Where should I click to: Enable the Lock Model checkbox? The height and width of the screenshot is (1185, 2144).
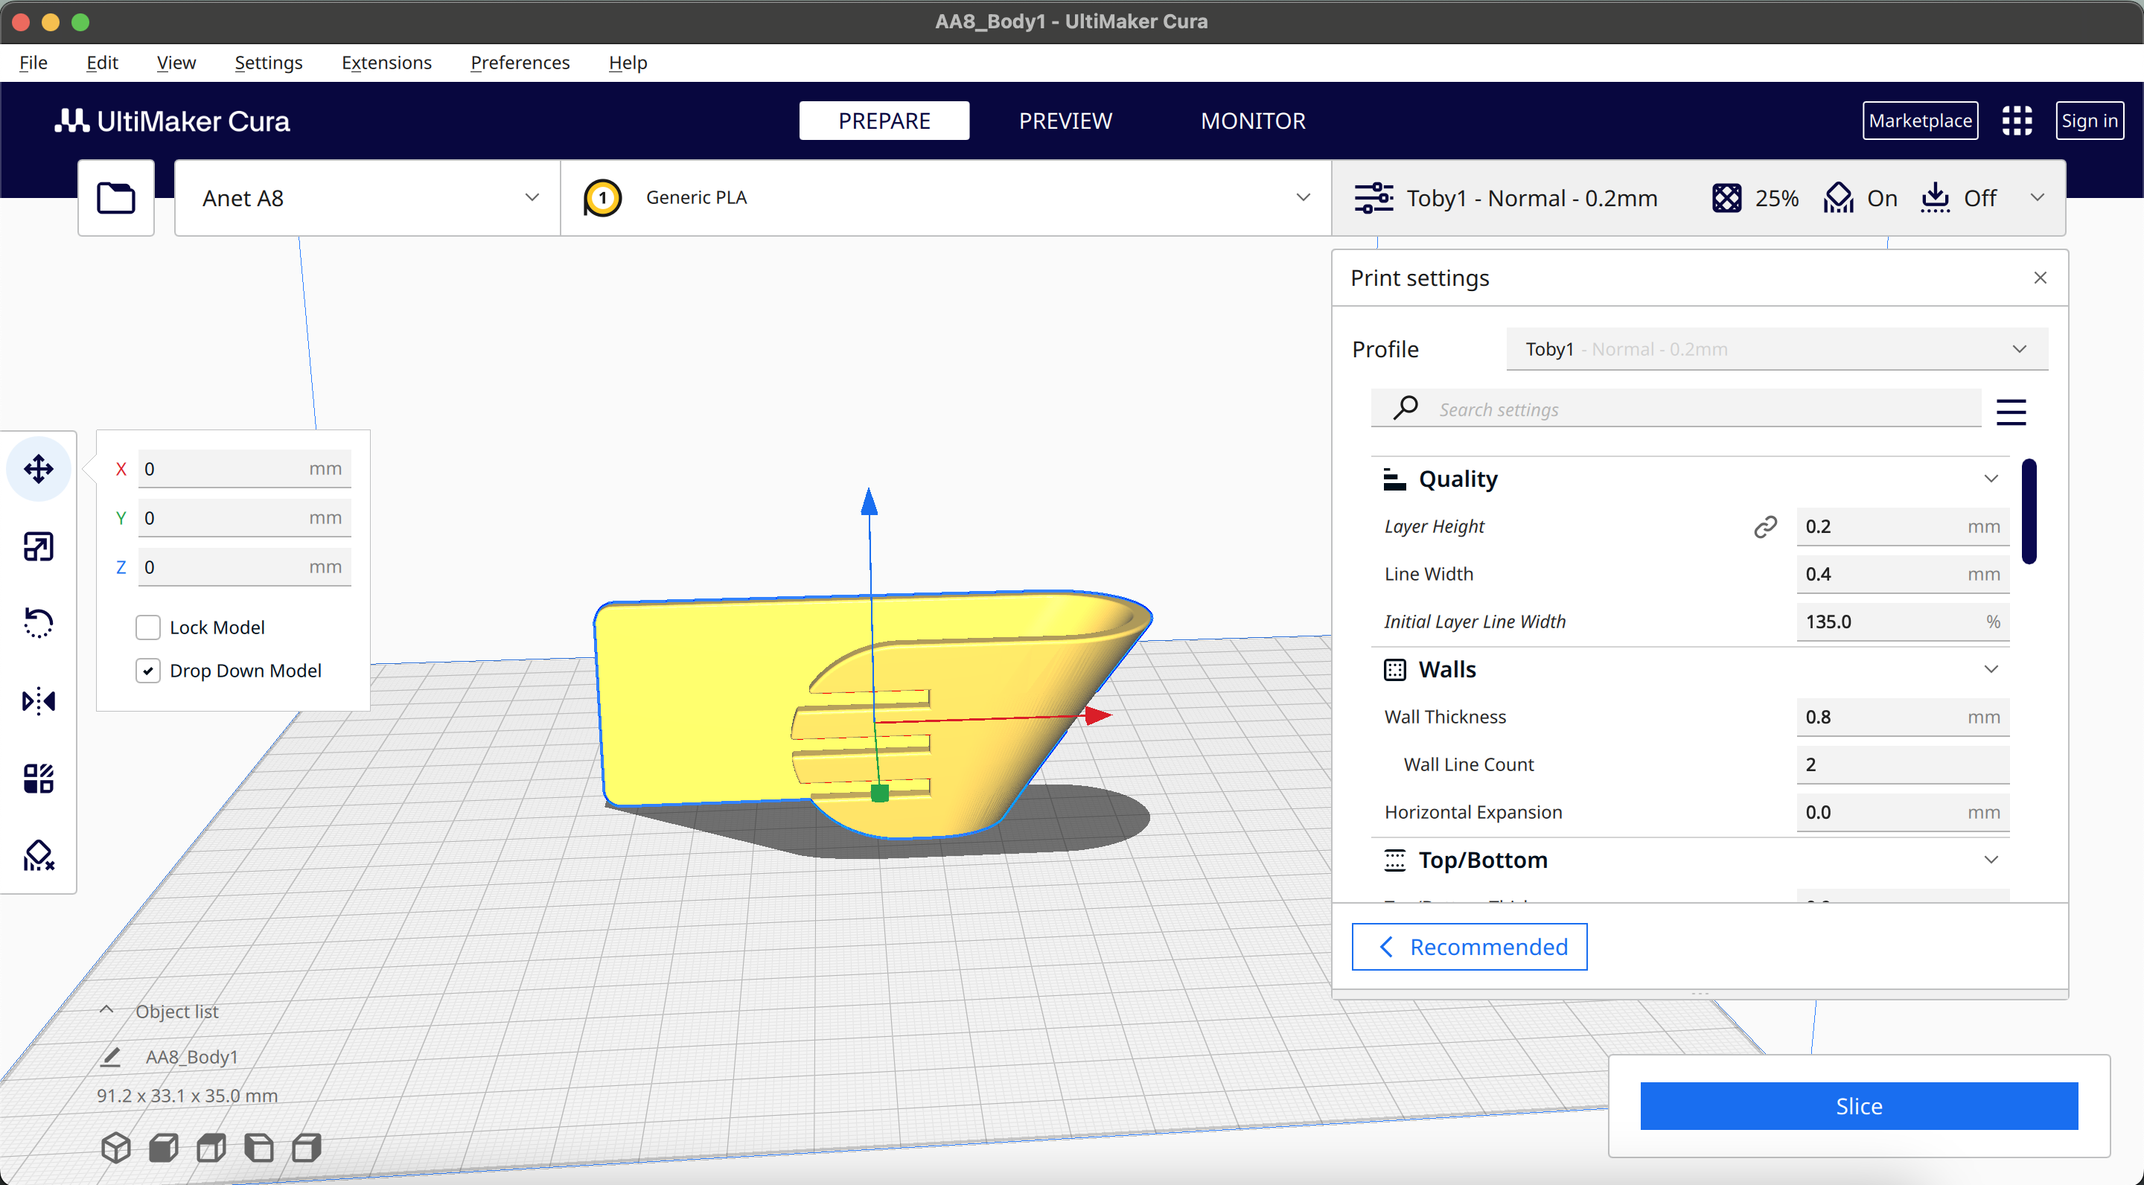[x=148, y=627]
